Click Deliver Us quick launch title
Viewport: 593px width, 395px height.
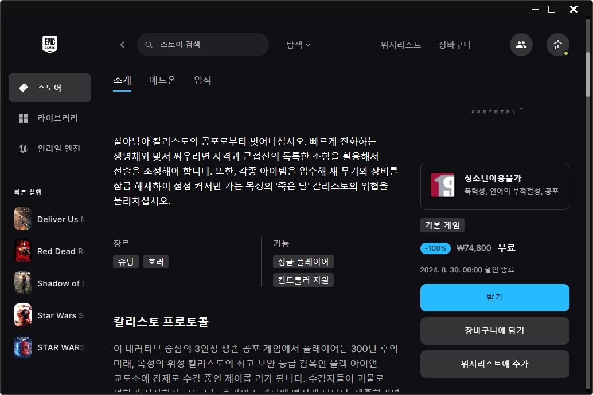(x=61, y=219)
